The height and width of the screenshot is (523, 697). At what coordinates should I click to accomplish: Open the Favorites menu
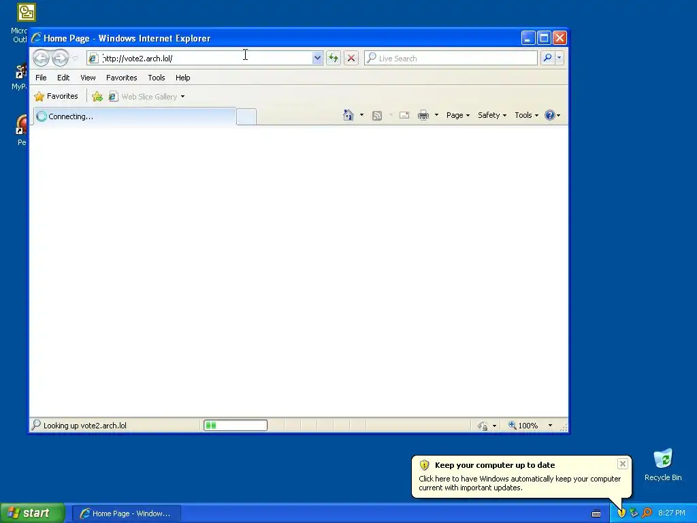coord(121,78)
